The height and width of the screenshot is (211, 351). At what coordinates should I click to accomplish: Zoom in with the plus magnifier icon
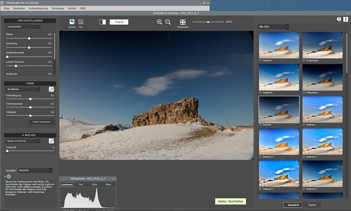click(159, 22)
